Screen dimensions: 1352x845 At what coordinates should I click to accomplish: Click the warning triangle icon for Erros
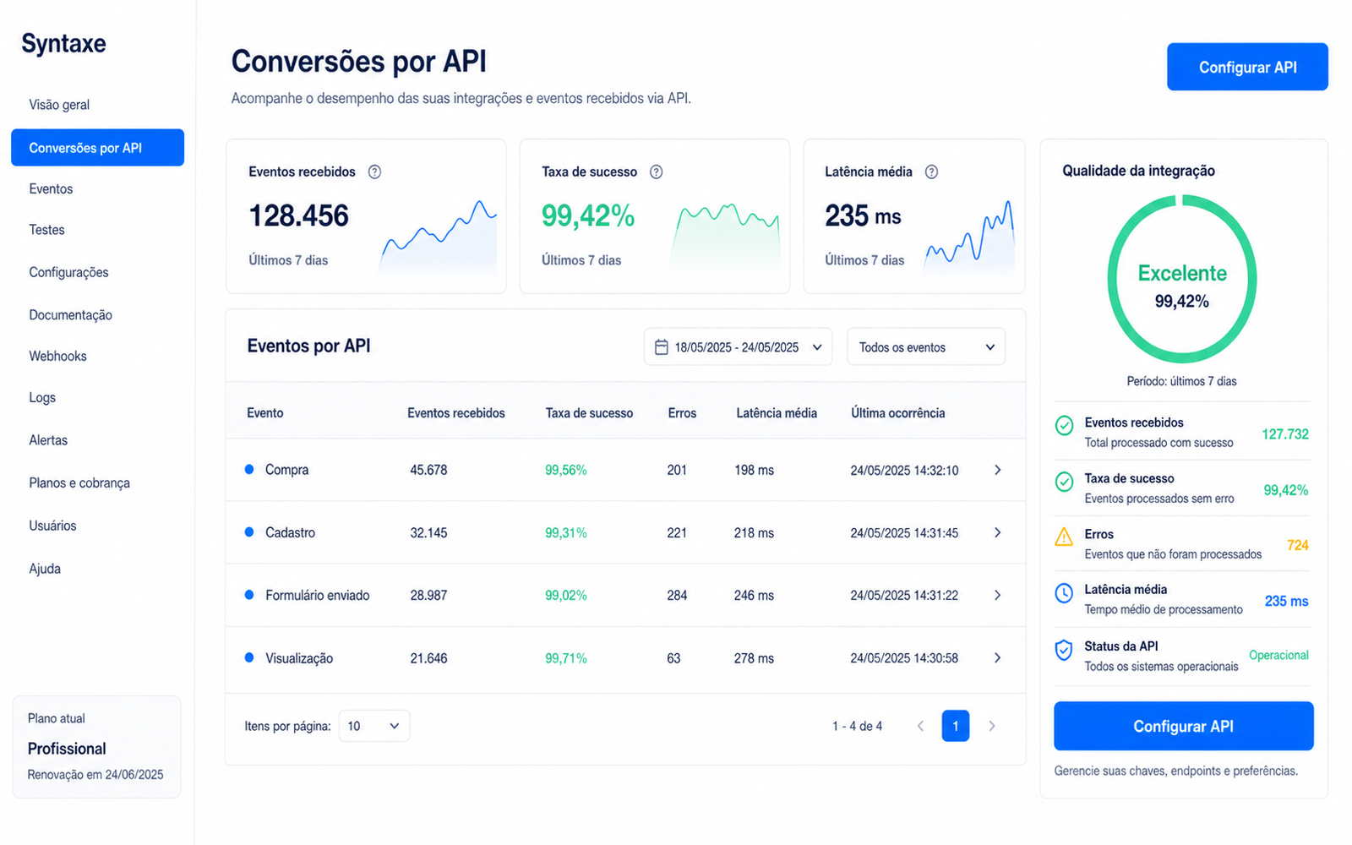pyautogui.click(x=1064, y=537)
